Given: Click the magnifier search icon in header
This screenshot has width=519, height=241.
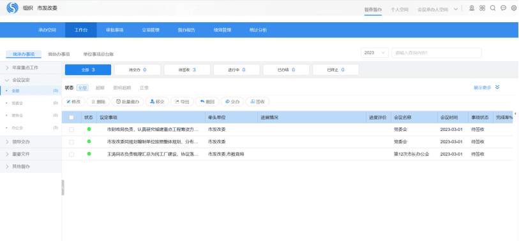Looking at the screenshot, I should (493, 8).
